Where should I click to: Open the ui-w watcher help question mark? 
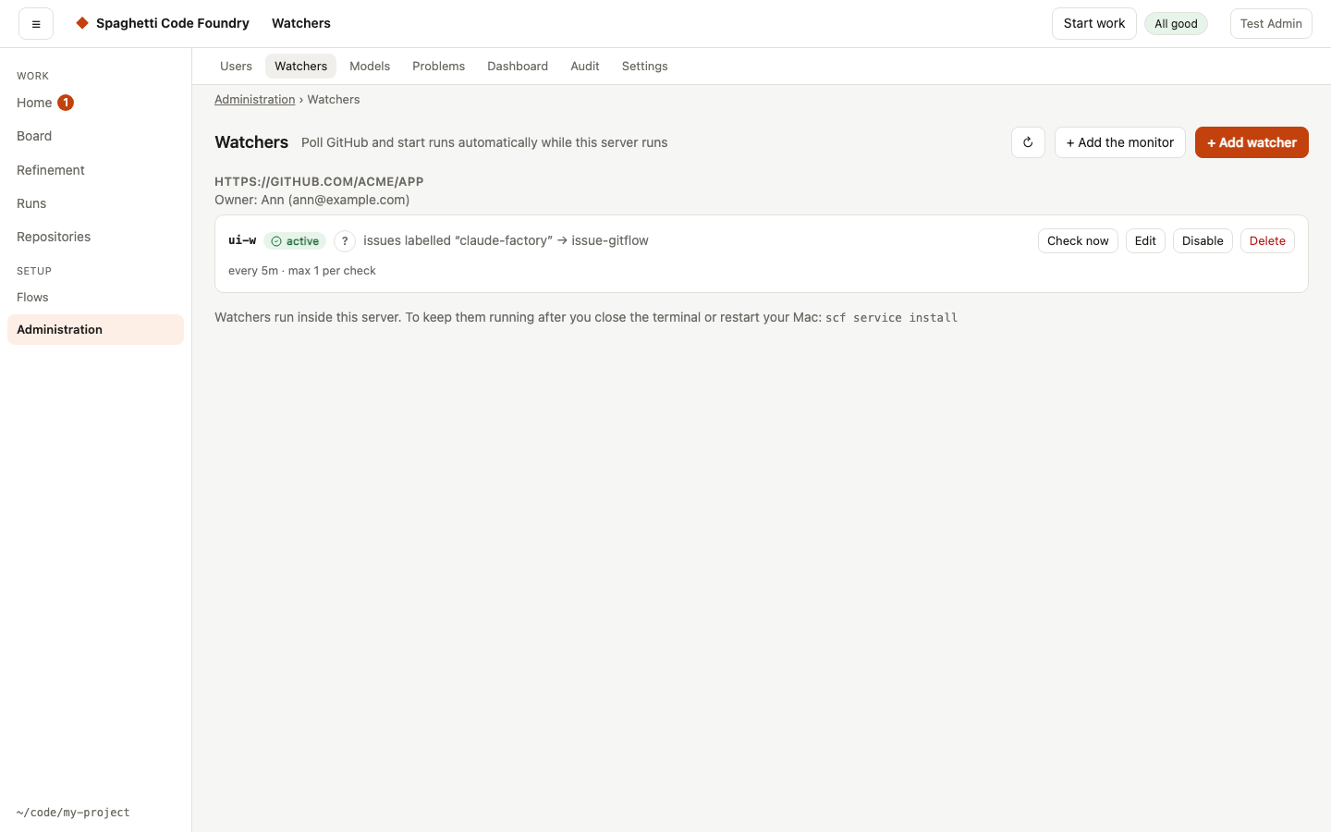(345, 241)
